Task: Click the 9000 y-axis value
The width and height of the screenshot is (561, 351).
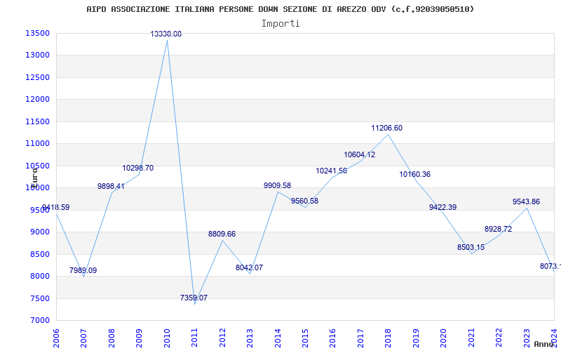Action: [x=39, y=232]
